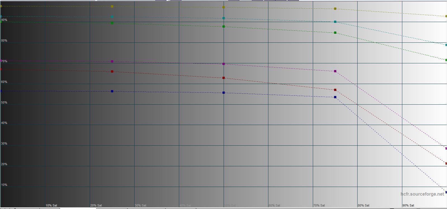Select the magenta marker between 70% and 80% Sat
The image size is (447, 209).
point(335,71)
